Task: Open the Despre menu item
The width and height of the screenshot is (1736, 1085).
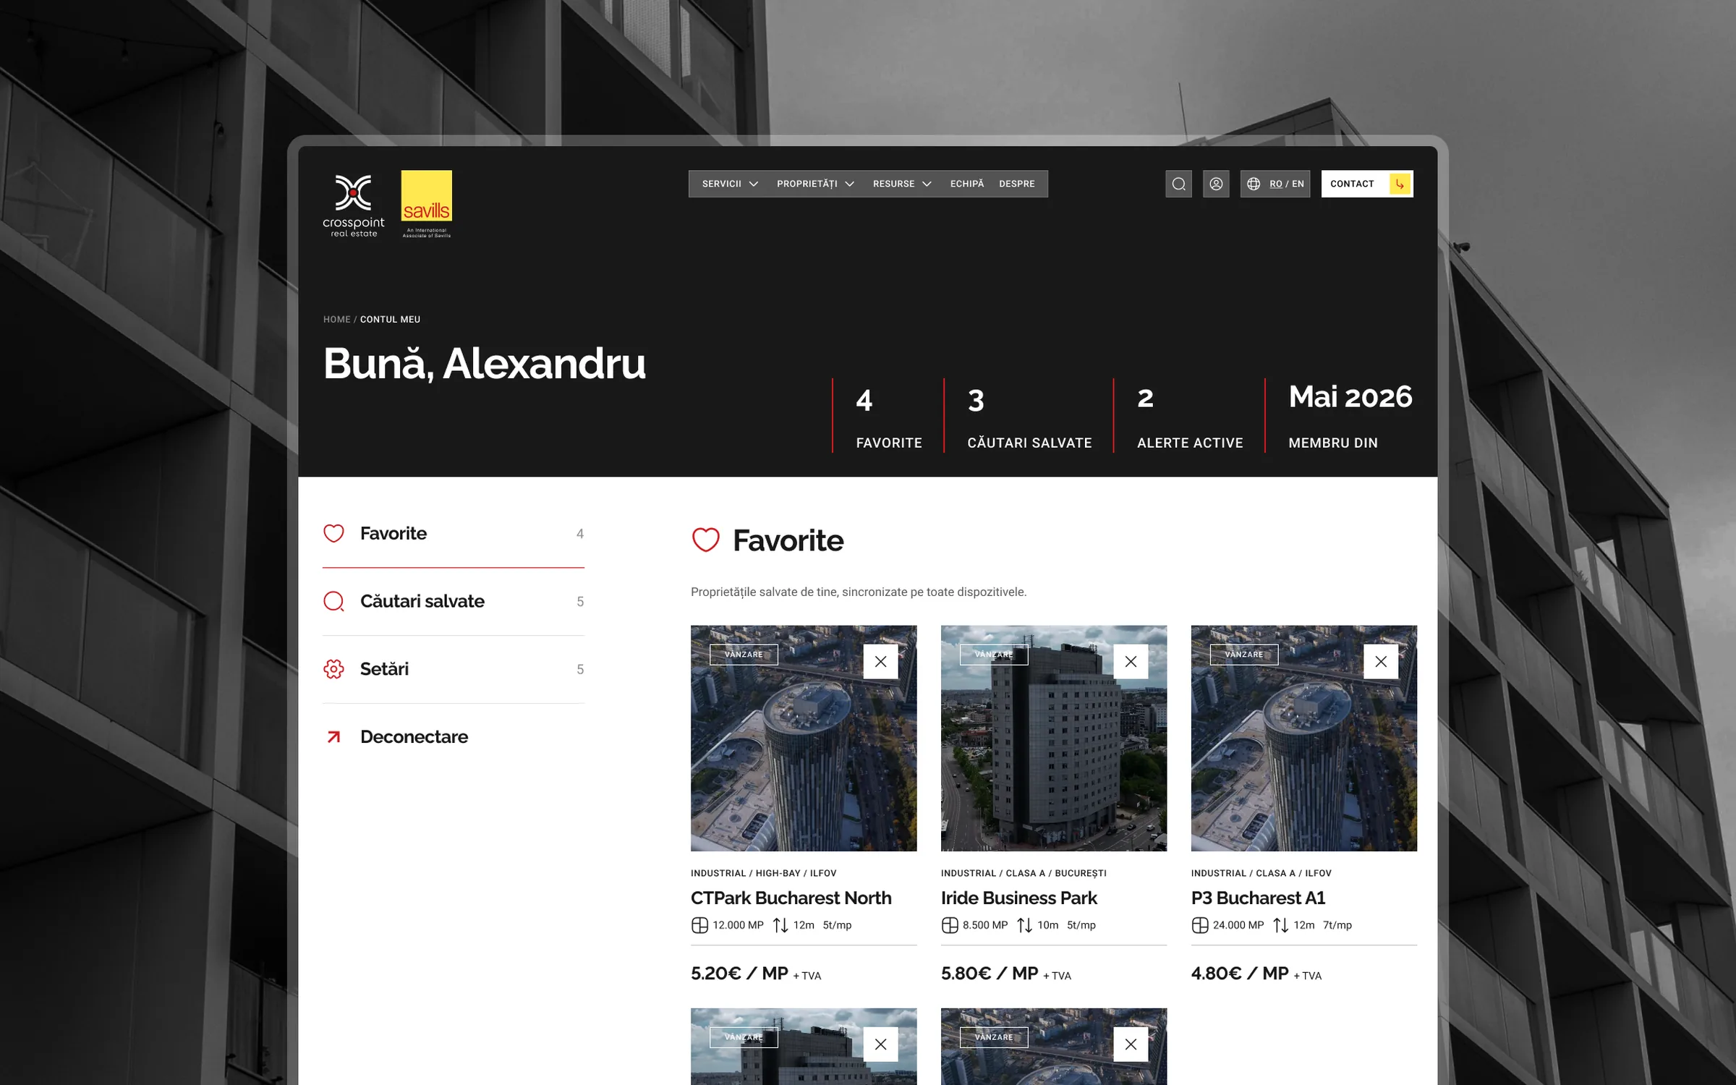Action: click(x=1017, y=184)
